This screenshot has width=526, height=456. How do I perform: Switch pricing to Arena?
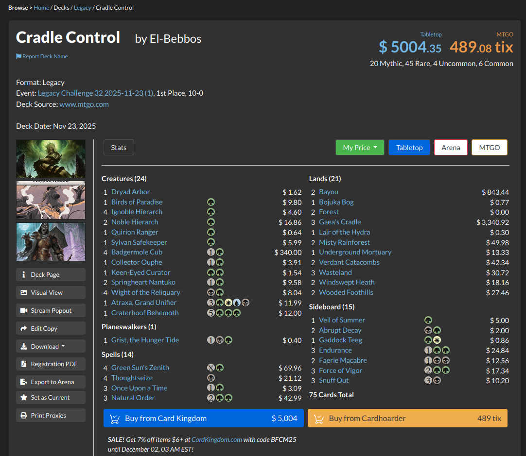[451, 148]
